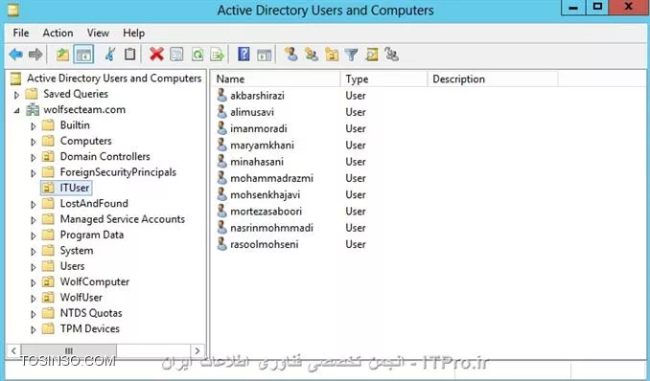Image resolution: width=650 pixels, height=381 pixels.
Task: Click the OU folder icon beside WolfComputer
Action: tap(48, 282)
